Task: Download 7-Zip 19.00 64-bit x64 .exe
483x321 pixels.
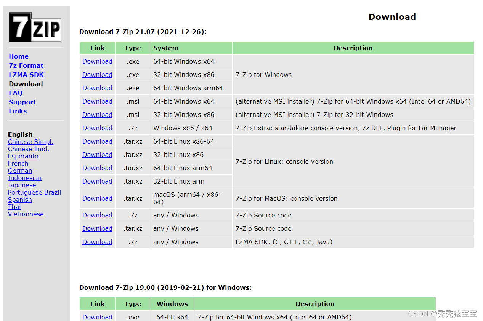Action: [x=97, y=317]
